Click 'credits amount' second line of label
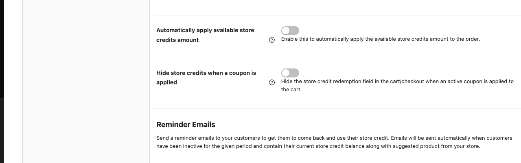Viewport: 521px width, 163px height. click(177, 40)
